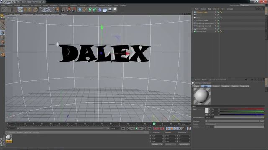Screen dimensions: 268x150
Task: Click the Apply button in coordinates panel
Action: coord(184,145)
